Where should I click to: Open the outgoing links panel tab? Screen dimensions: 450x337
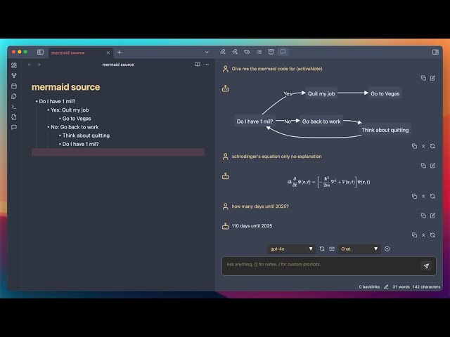click(x=235, y=52)
